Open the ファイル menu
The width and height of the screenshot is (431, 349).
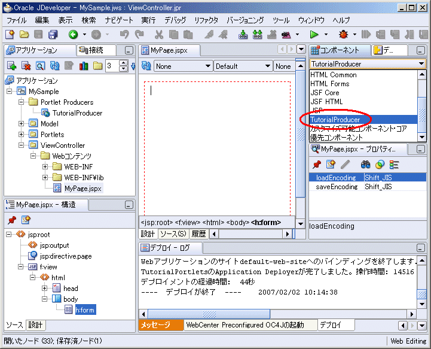(x=17, y=20)
